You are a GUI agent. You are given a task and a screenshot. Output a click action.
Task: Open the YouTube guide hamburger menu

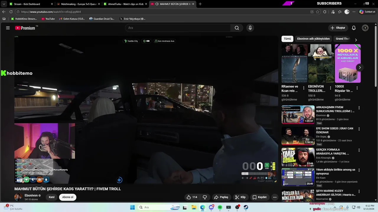(8, 28)
